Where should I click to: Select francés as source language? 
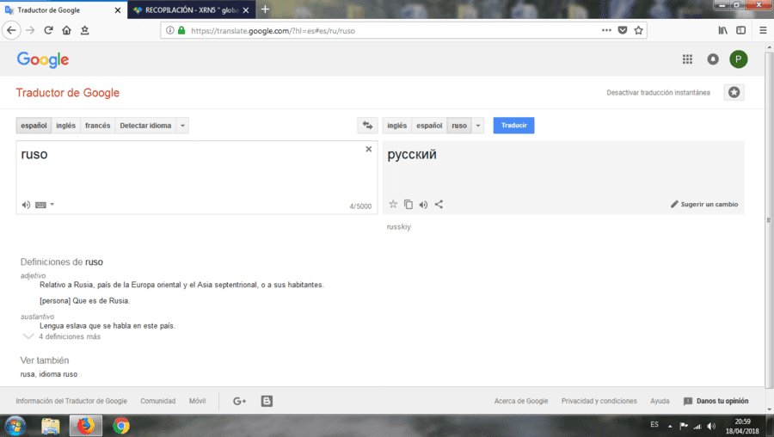(98, 126)
